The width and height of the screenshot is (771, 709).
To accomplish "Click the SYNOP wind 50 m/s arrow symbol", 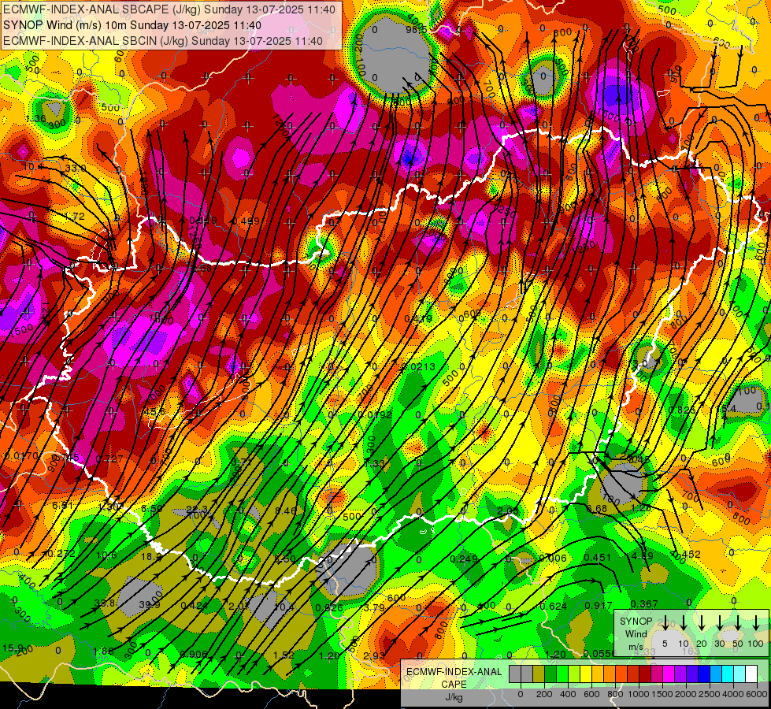I will click(x=738, y=623).
